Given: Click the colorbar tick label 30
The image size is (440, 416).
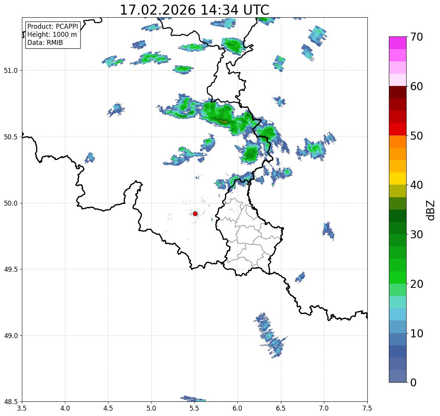Looking at the screenshot, I should coord(417,234).
